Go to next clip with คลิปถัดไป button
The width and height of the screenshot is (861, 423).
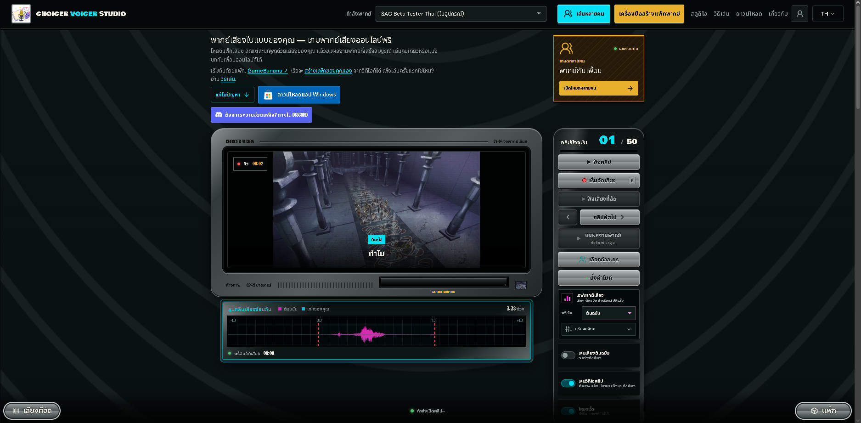click(x=609, y=217)
